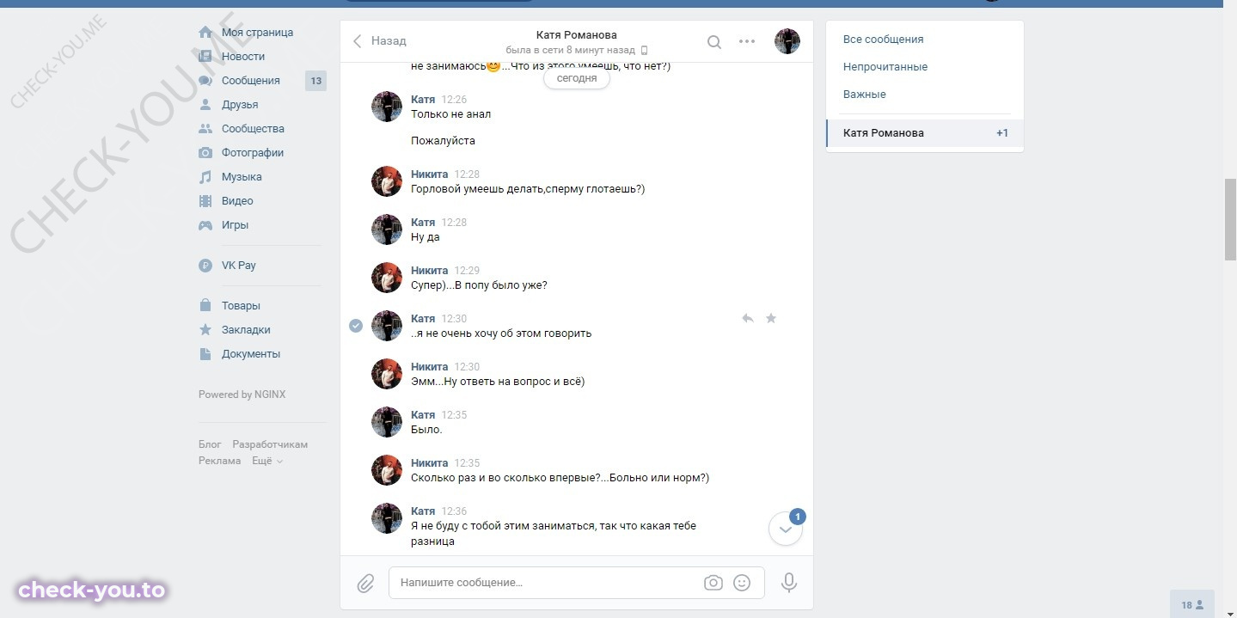The height and width of the screenshot is (618, 1237).
Task: Click Катя's avatar on the 12:26 message
Action: pyautogui.click(x=387, y=107)
